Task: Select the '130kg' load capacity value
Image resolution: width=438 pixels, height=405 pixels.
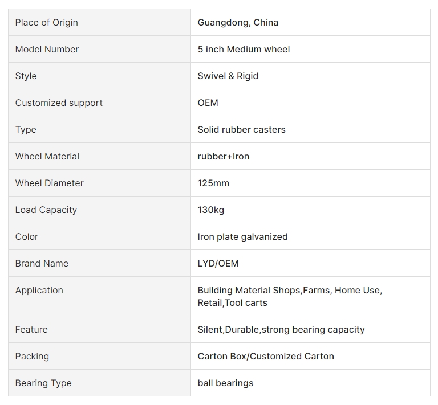Action: point(211,210)
